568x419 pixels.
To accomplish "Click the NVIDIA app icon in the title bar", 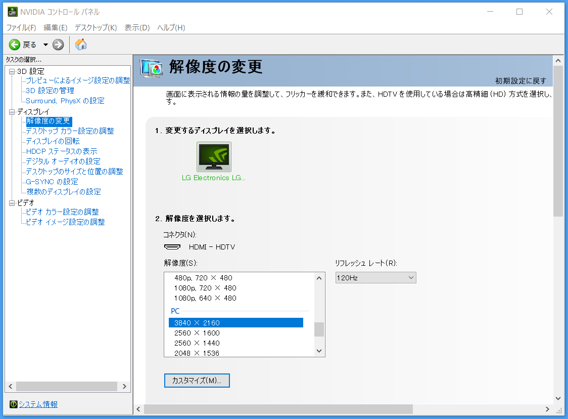I will (x=13, y=12).
